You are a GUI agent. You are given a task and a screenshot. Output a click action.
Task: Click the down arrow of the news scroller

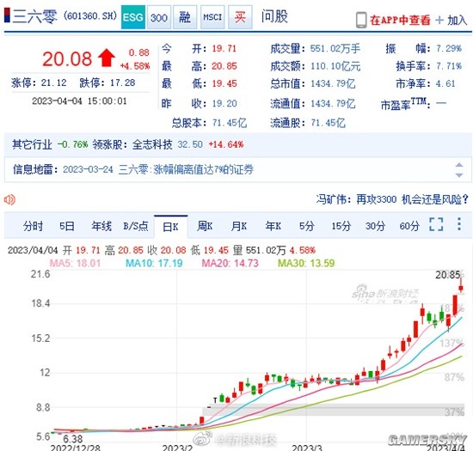(x=459, y=175)
